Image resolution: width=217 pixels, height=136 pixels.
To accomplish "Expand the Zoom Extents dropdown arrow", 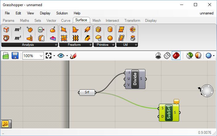I will [54, 56].
